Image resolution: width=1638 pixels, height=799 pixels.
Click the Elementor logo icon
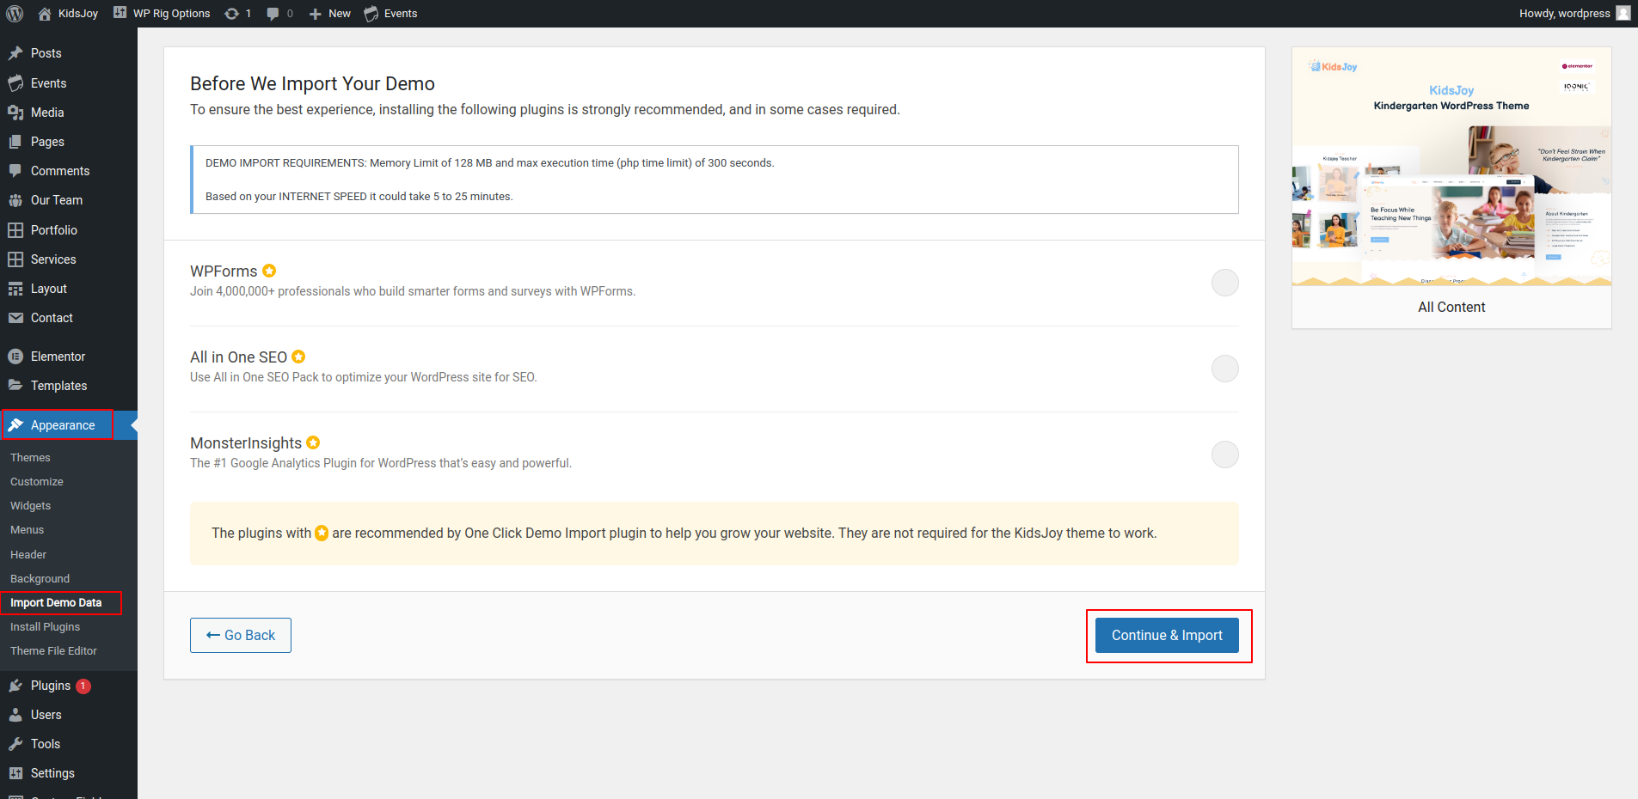[15, 357]
